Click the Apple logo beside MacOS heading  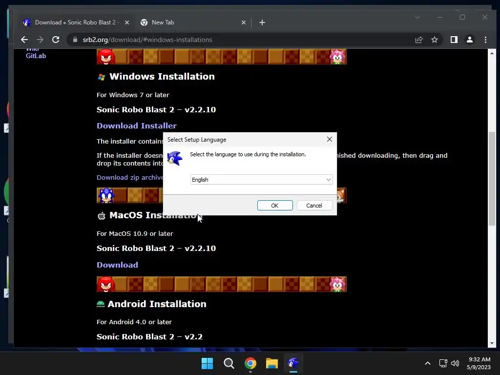tap(102, 216)
